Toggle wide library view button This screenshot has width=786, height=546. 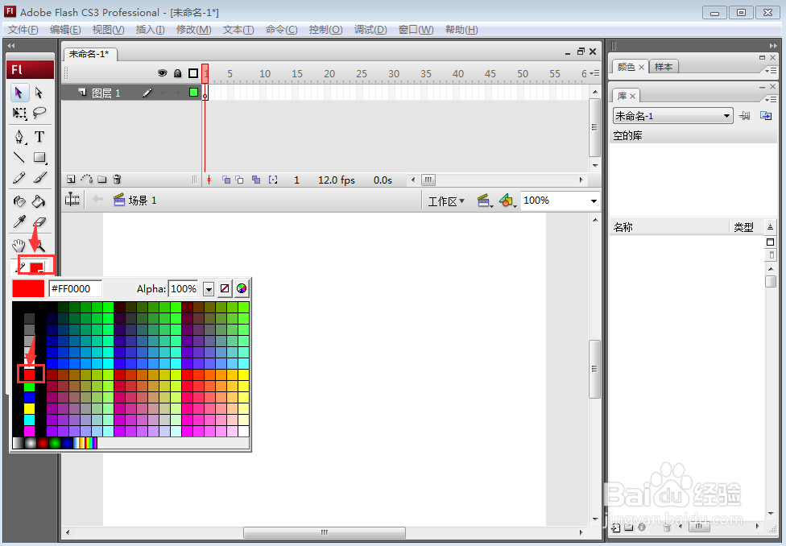coord(771,242)
